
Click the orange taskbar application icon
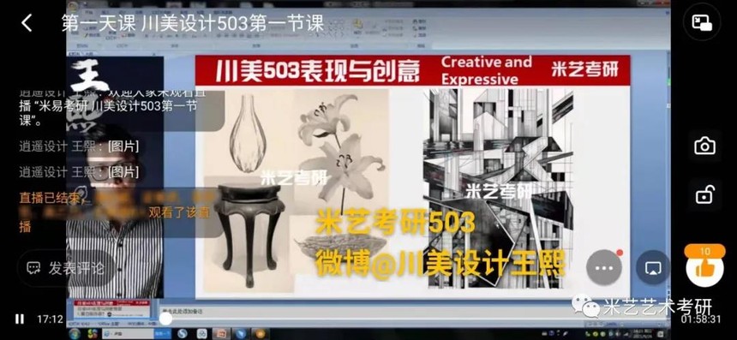(x=261, y=333)
